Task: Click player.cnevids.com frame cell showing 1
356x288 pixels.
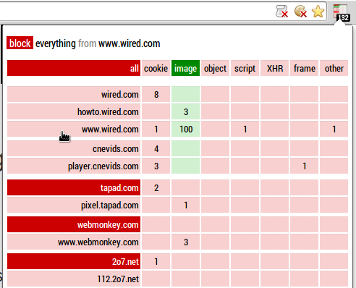Action: (305, 166)
